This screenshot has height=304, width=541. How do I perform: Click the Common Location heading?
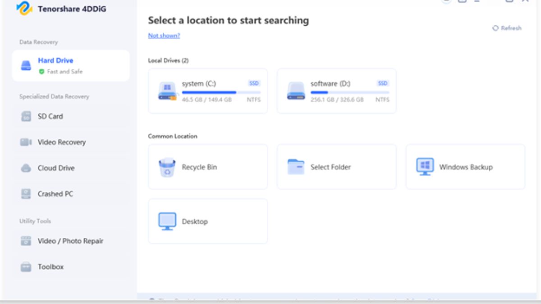tap(173, 136)
